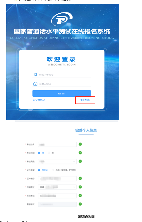Click green checkmark next to 考生姓名
This screenshot has height=222, width=142.
click(x=80, y=144)
